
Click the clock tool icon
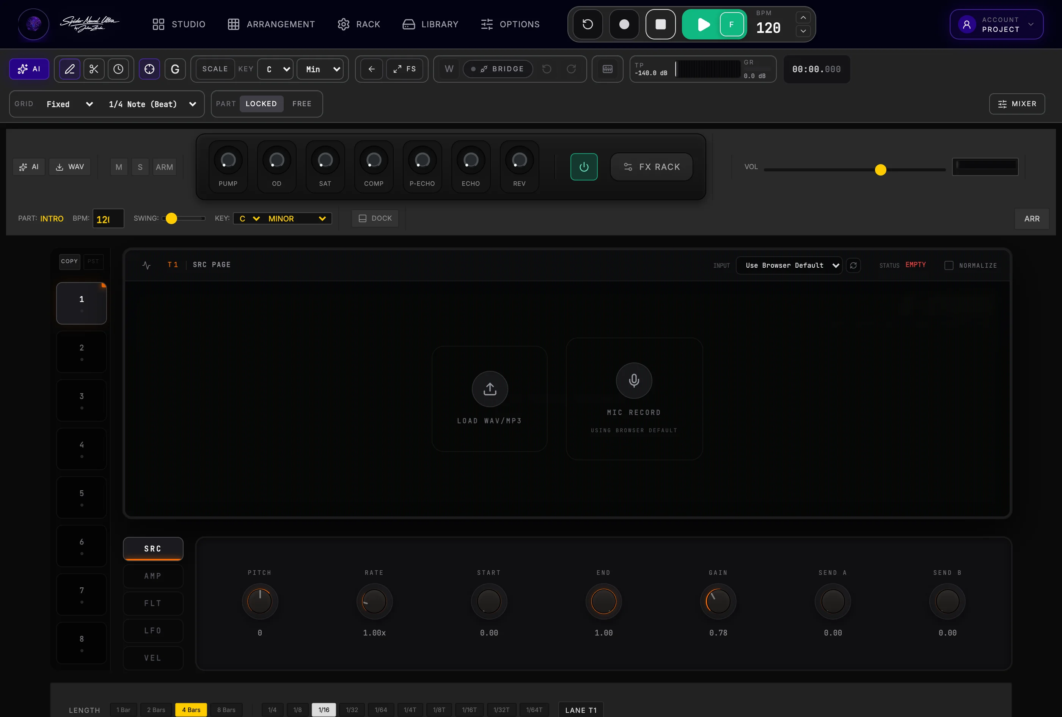[x=118, y=69]
